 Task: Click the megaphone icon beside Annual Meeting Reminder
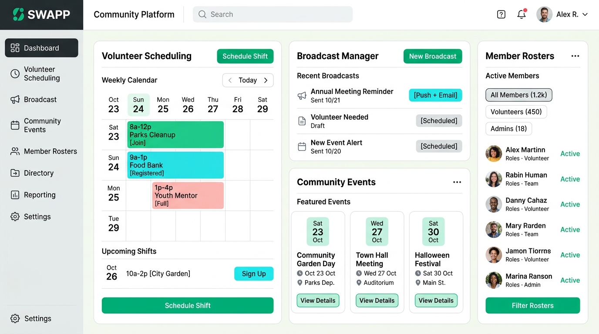pyautogui.click(x=302, y=96)
